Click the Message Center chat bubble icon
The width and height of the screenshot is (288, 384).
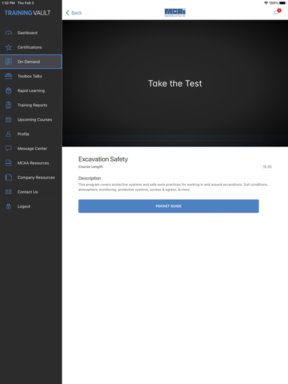tap(8, 148)
